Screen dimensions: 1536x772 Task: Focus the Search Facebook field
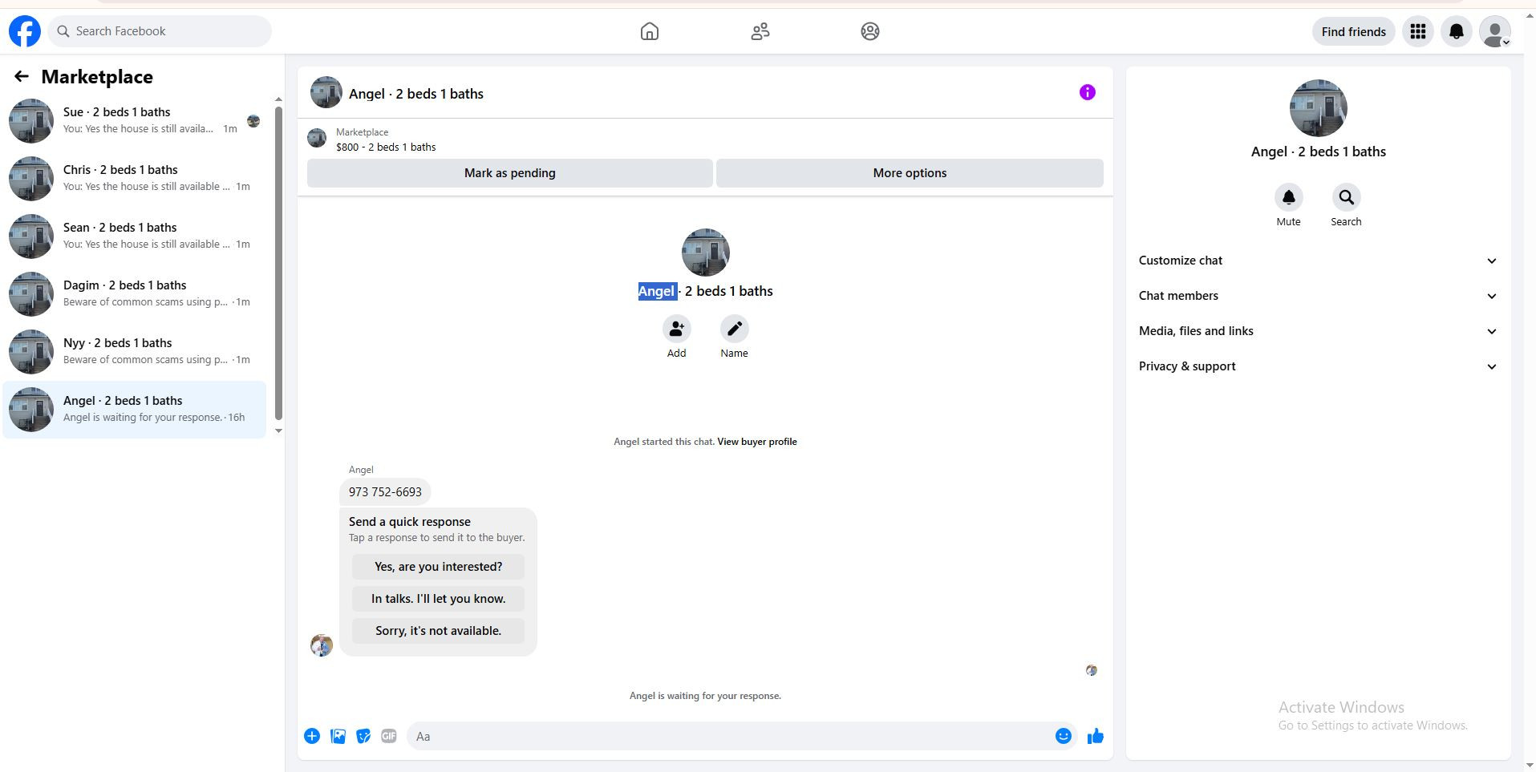click(160, 31)
